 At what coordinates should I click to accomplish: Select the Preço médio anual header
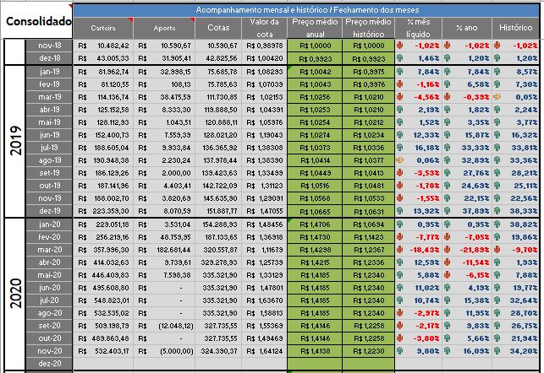[x=315, y=28]
